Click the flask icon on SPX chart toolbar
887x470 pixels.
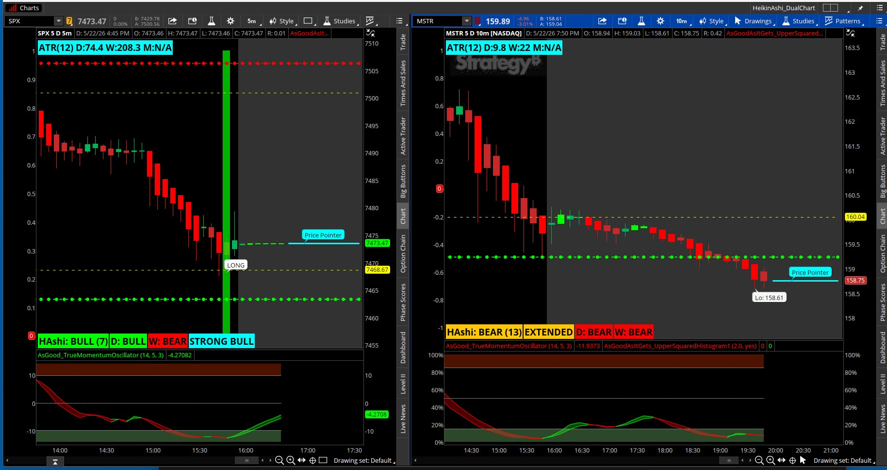pos(212,21)
